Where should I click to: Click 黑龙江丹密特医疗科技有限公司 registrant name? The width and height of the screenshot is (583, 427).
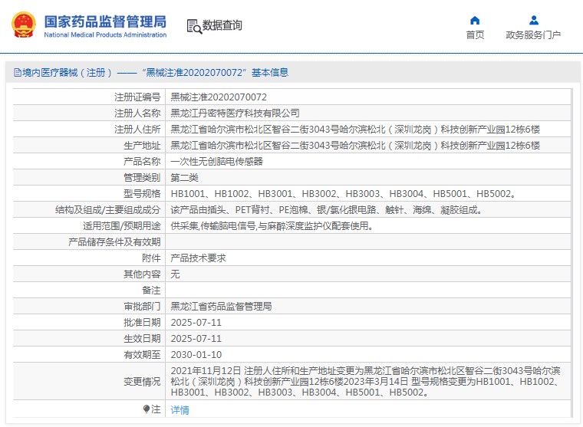click(x=235, y=113)
